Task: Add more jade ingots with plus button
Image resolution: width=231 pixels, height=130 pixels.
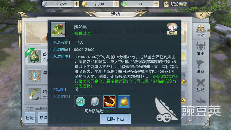Action: tap(156, 4)
